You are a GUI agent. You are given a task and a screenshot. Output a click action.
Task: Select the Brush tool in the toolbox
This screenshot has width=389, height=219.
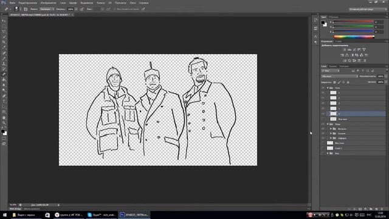4,58
